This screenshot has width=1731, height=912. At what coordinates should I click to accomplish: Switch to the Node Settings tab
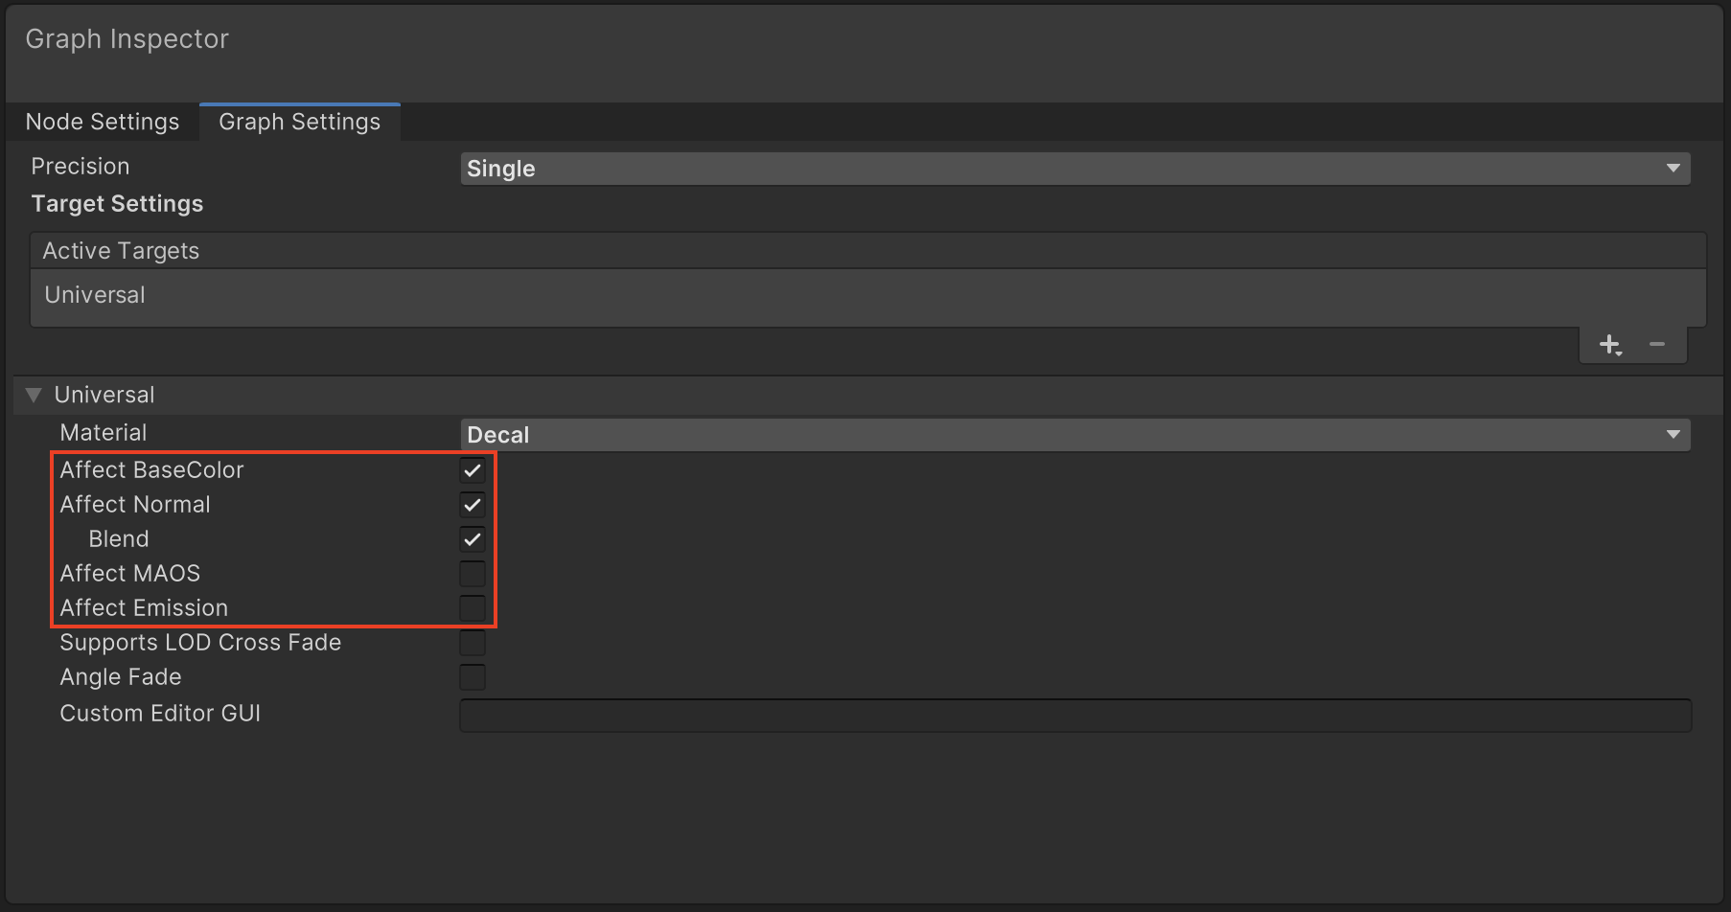[103, 122]
